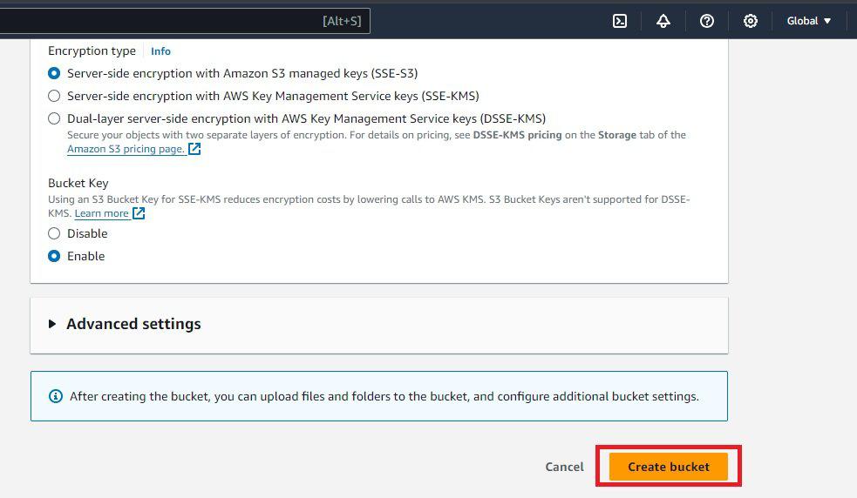Click the info icon in the notice box
Screen dimensions: 857x498
56,396
